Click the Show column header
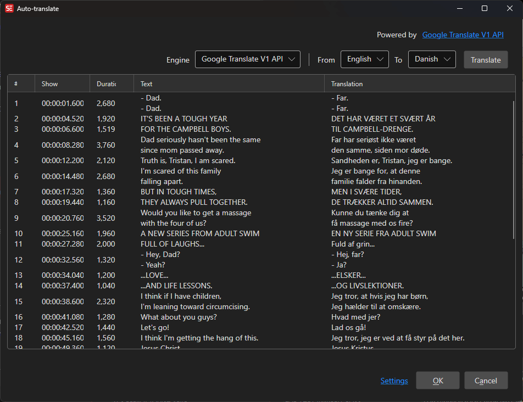Screen dimensions: 523x402 tap(62, 84)
